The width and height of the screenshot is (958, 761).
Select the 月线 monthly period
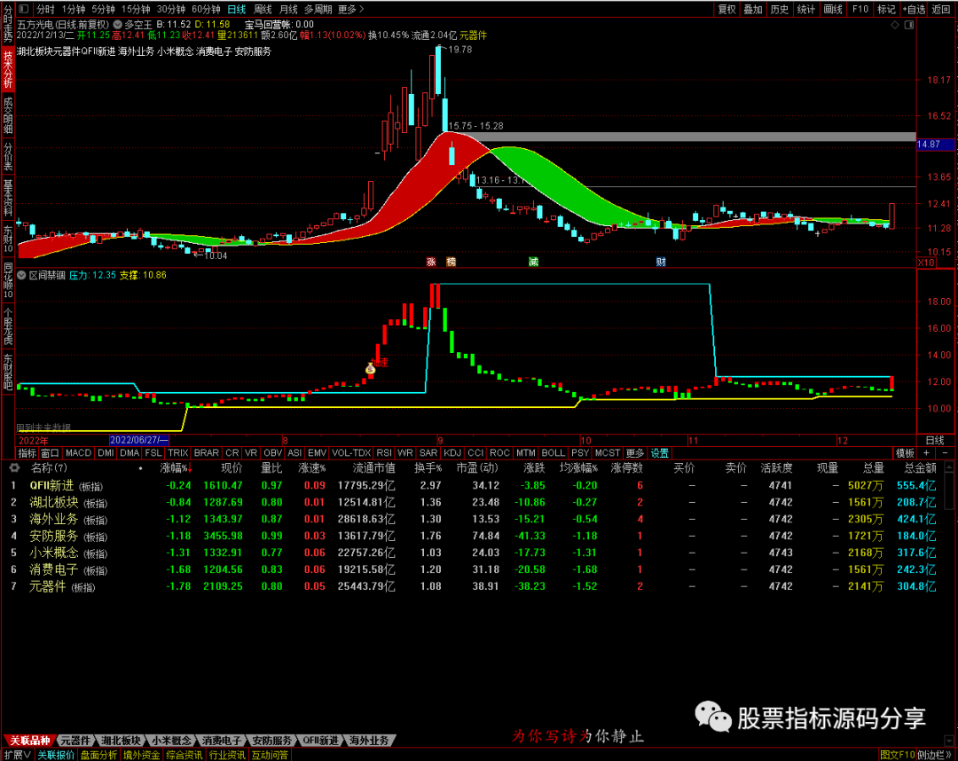click(288, 9)
